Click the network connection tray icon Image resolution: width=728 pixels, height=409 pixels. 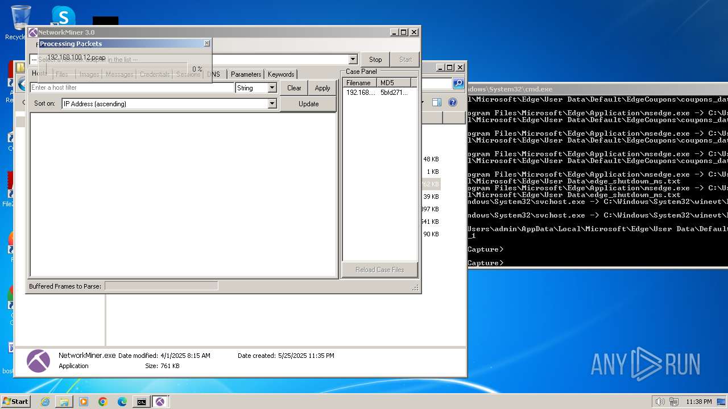675,402
